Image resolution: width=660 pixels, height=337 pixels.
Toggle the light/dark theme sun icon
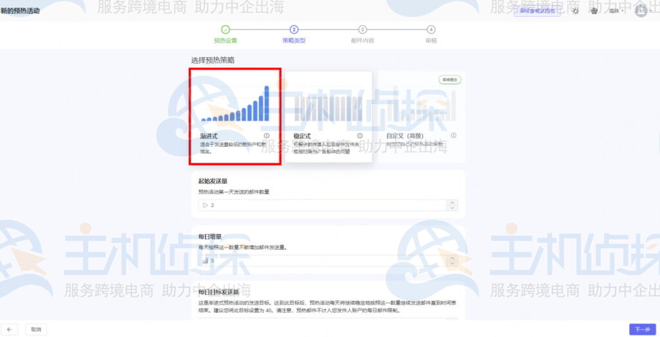(576, 11)
